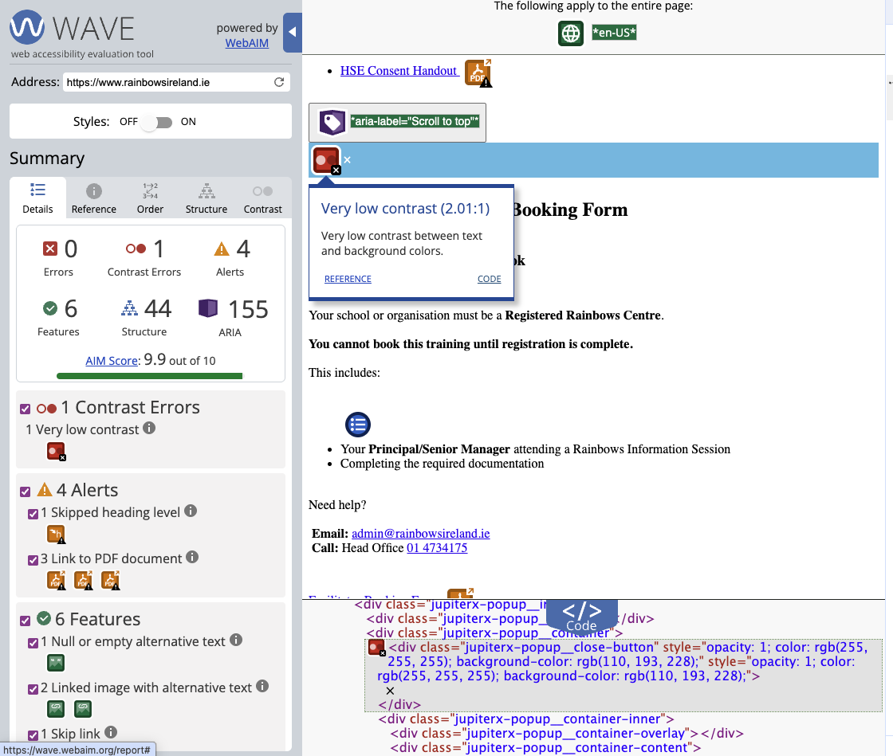The width and height of the screenshot is (893, 756).
Task: Uncheck the Link to PDF document checkbox
Action: coord(33,559)
